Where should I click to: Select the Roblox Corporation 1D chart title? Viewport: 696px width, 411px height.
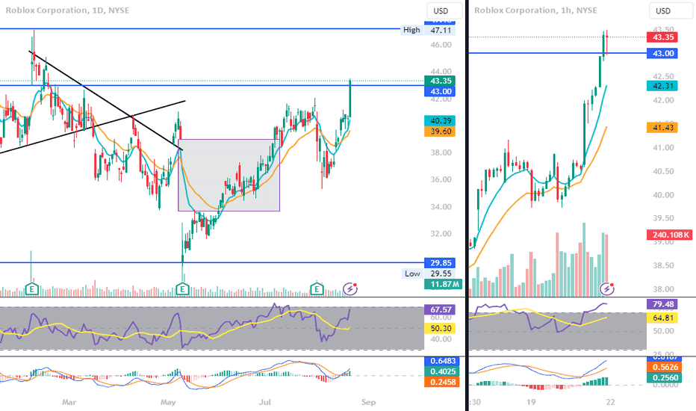coord(67,10)
